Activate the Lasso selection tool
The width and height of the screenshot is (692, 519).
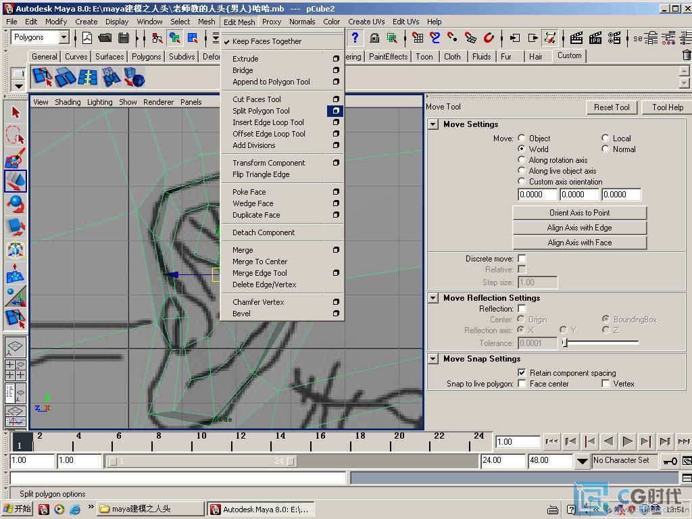tap(16, 135)
